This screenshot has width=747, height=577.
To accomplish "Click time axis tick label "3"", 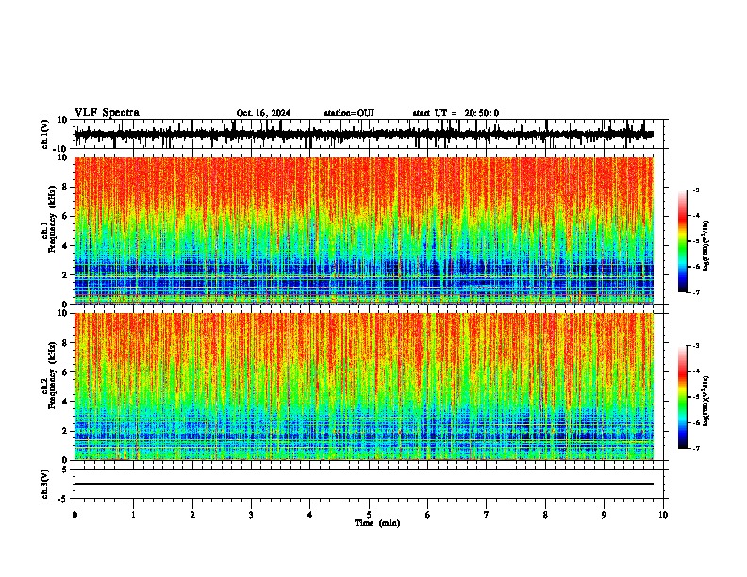I will [251, 515].
